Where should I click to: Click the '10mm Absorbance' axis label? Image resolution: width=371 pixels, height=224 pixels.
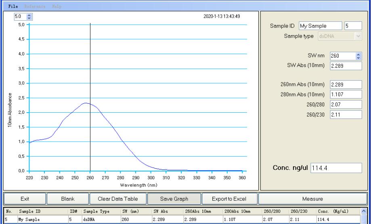click(x=10, y=110)
